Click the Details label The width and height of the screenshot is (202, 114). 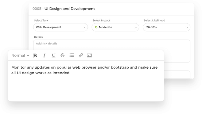click(x=38, y=37)
